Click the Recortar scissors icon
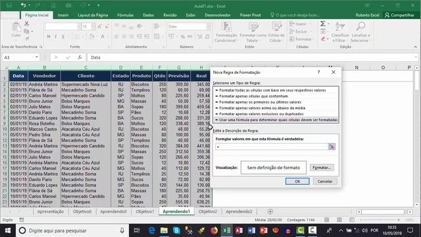The width and height of the screenshot is (421, 237). (x=26, y=24)
